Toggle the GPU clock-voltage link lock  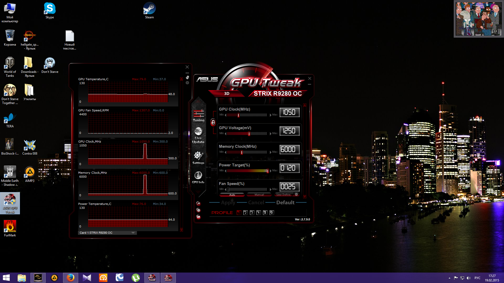point(213,122)
